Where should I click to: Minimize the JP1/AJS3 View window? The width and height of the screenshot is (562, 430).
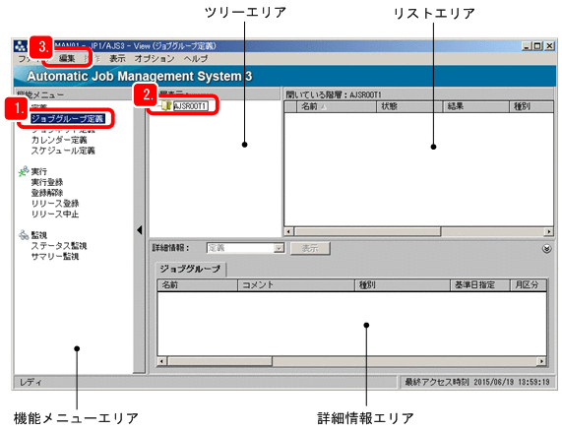coord(527,46)
